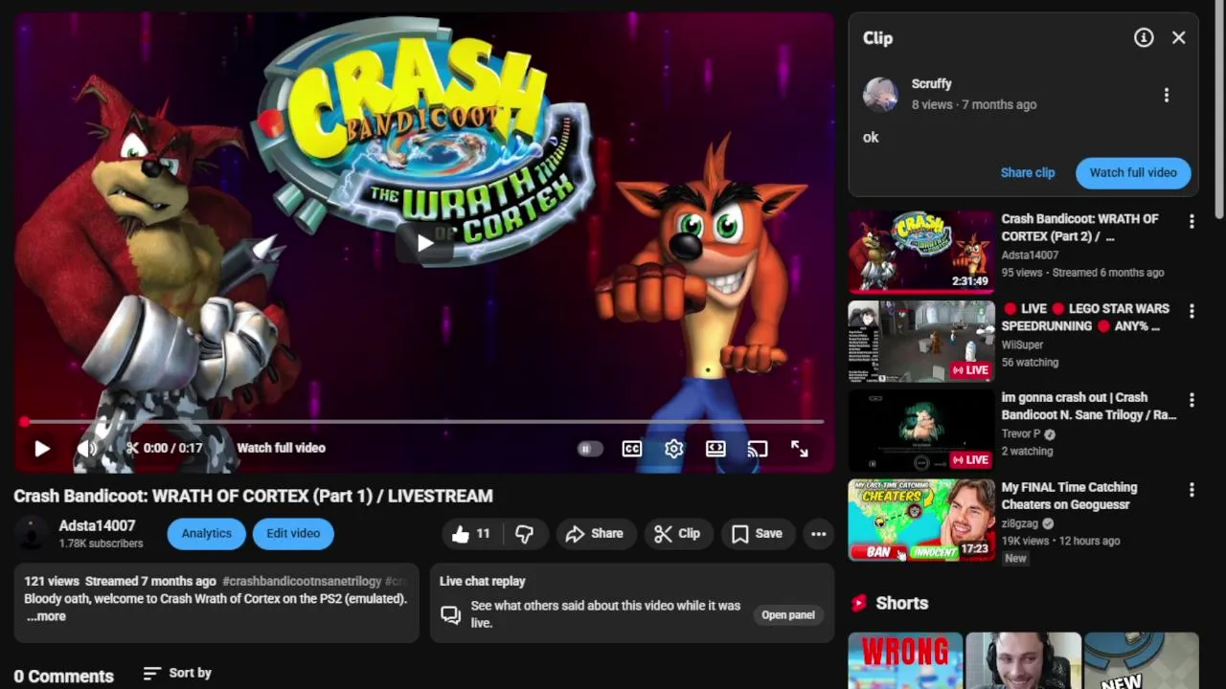Viewport: 1226px width, 689px height.
Task: Click Crash Bandicoot: WRATH OF CORTEX (Part 2) title
Action: coord(1080,228)
